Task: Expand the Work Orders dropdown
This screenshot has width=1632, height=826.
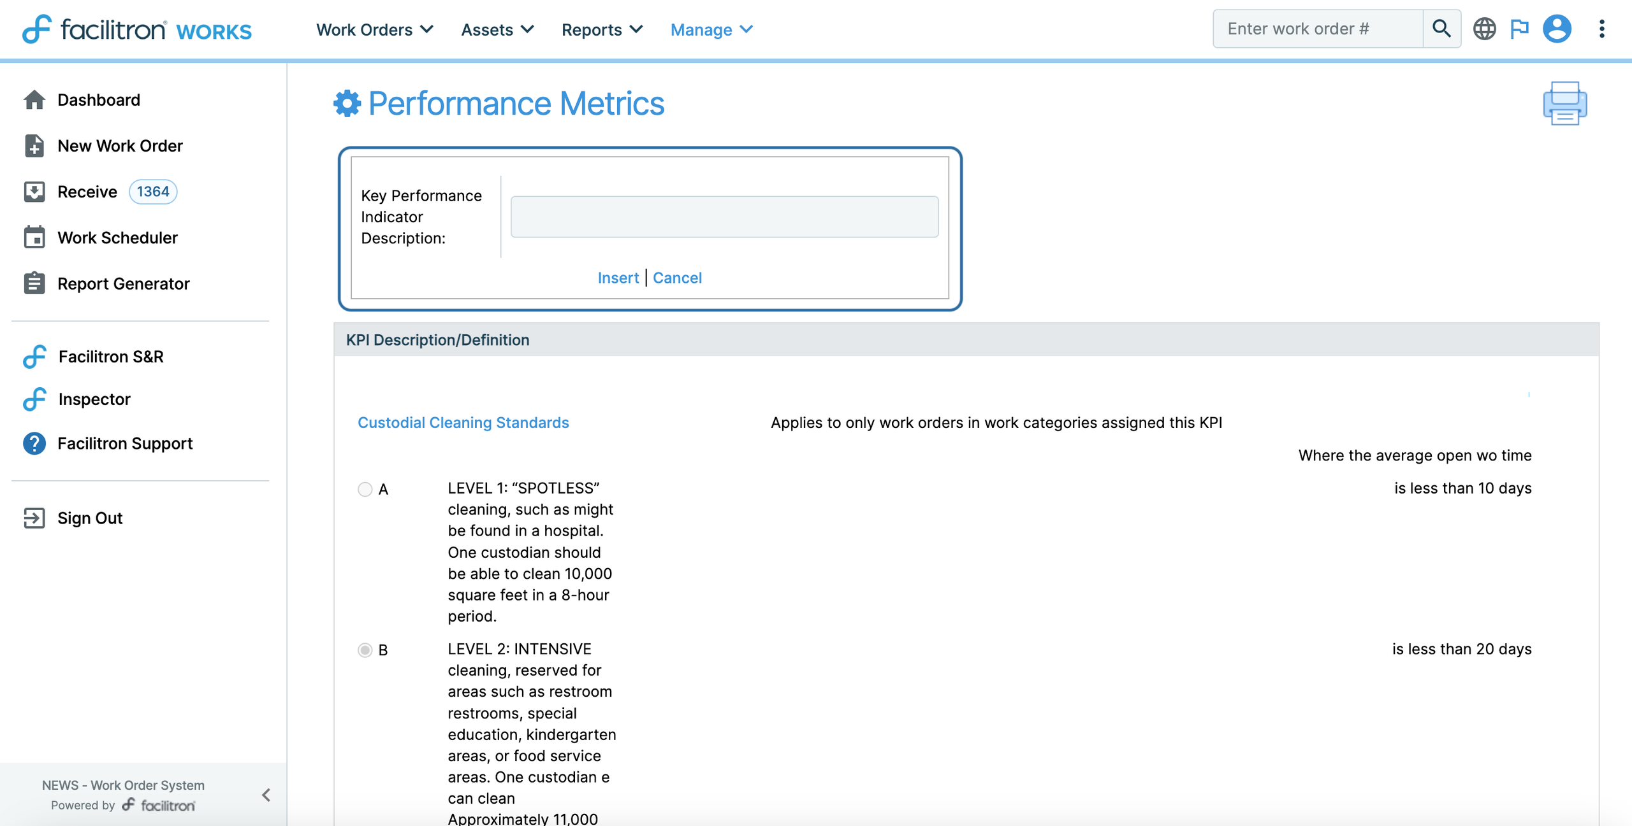Action: coord(375,29)
